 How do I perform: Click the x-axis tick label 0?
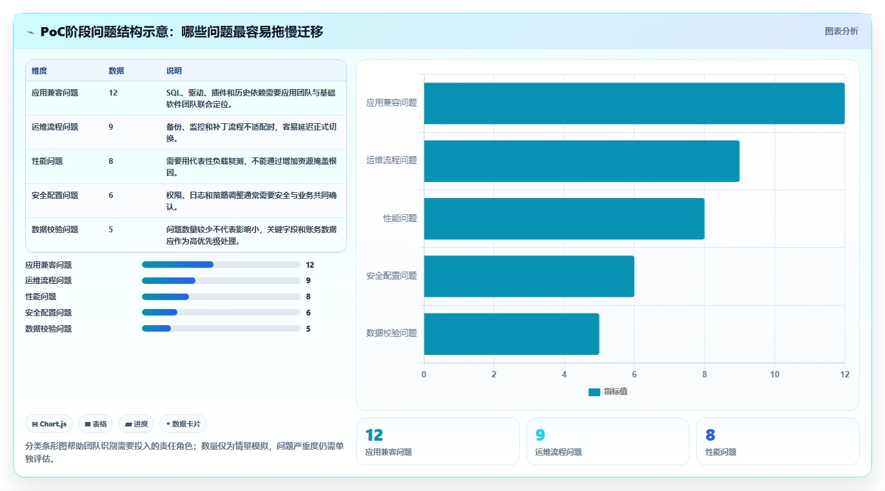point(424,374)
